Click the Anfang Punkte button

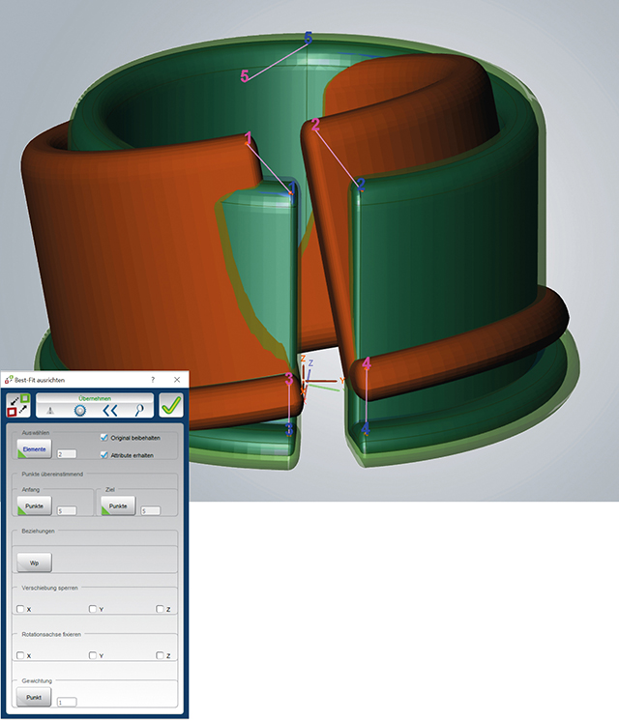tap(34, 505)
